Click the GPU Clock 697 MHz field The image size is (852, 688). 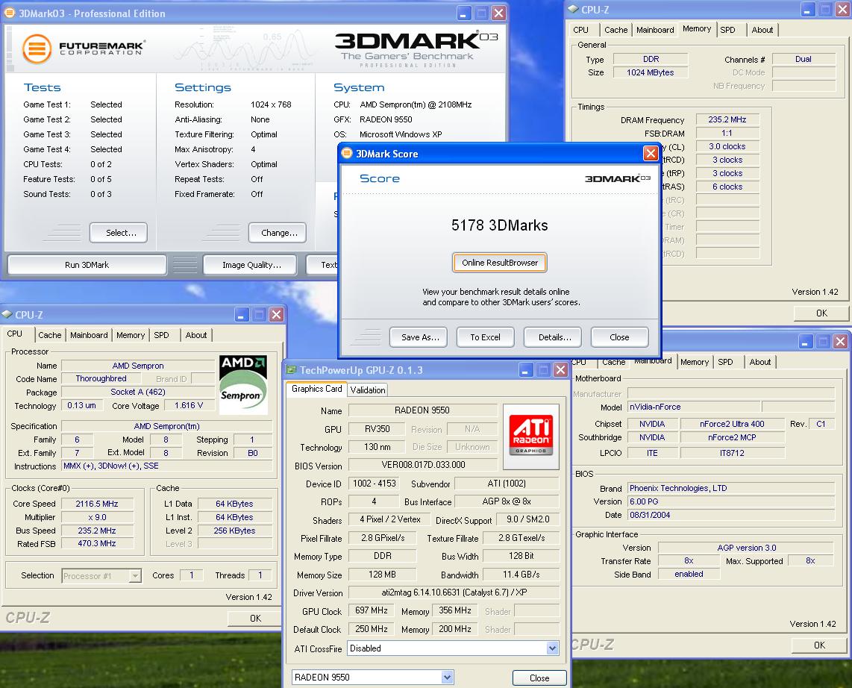(x=371, y=611)
